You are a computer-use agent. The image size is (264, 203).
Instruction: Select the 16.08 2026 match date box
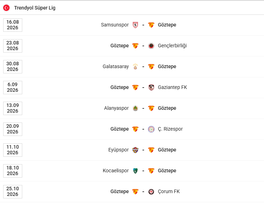coord(13,25)
